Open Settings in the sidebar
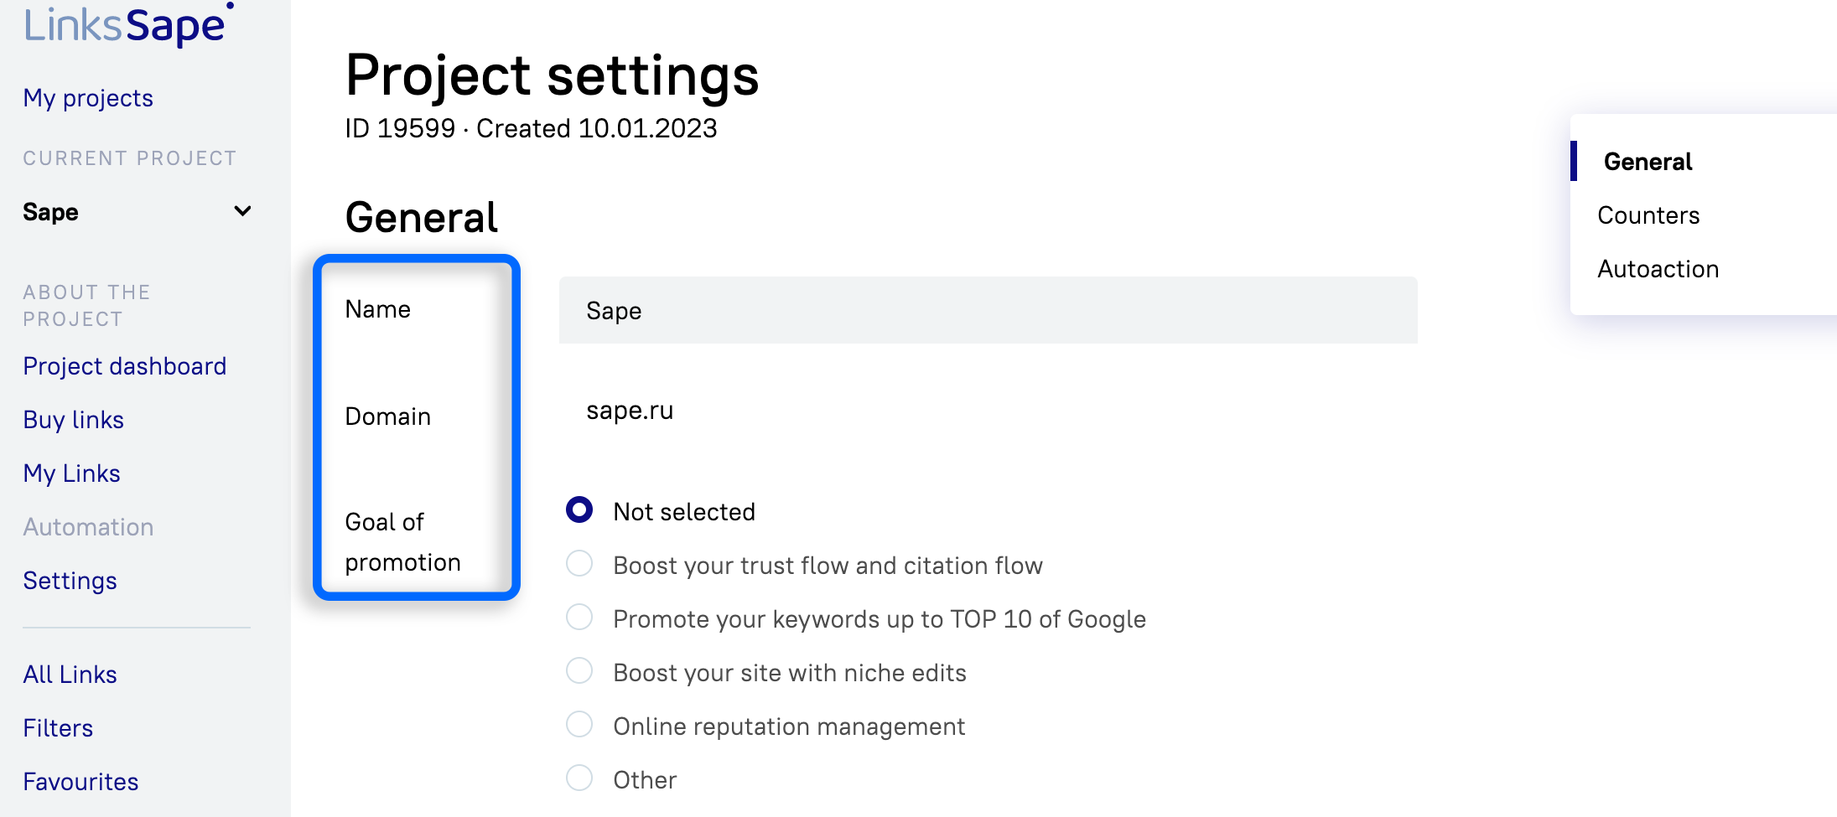The width and height of the screenshot is (1837, 817). pos(70,581)
